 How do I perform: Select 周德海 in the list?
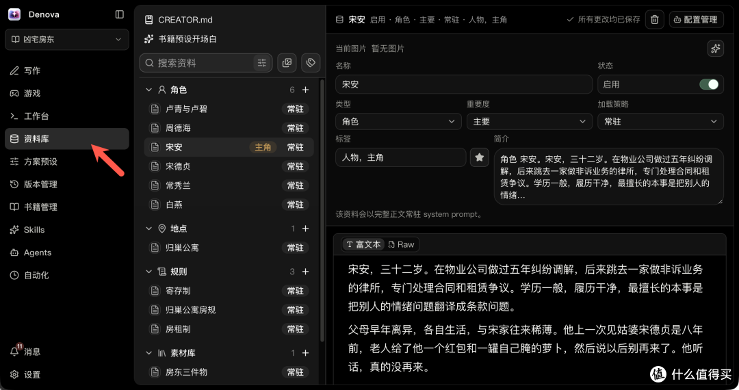point(229,128)
